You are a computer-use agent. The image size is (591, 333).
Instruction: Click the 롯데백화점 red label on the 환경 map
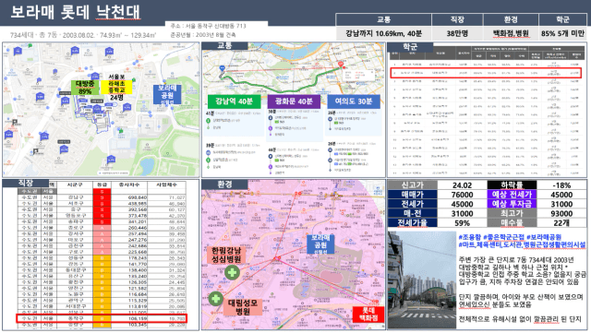368,315
